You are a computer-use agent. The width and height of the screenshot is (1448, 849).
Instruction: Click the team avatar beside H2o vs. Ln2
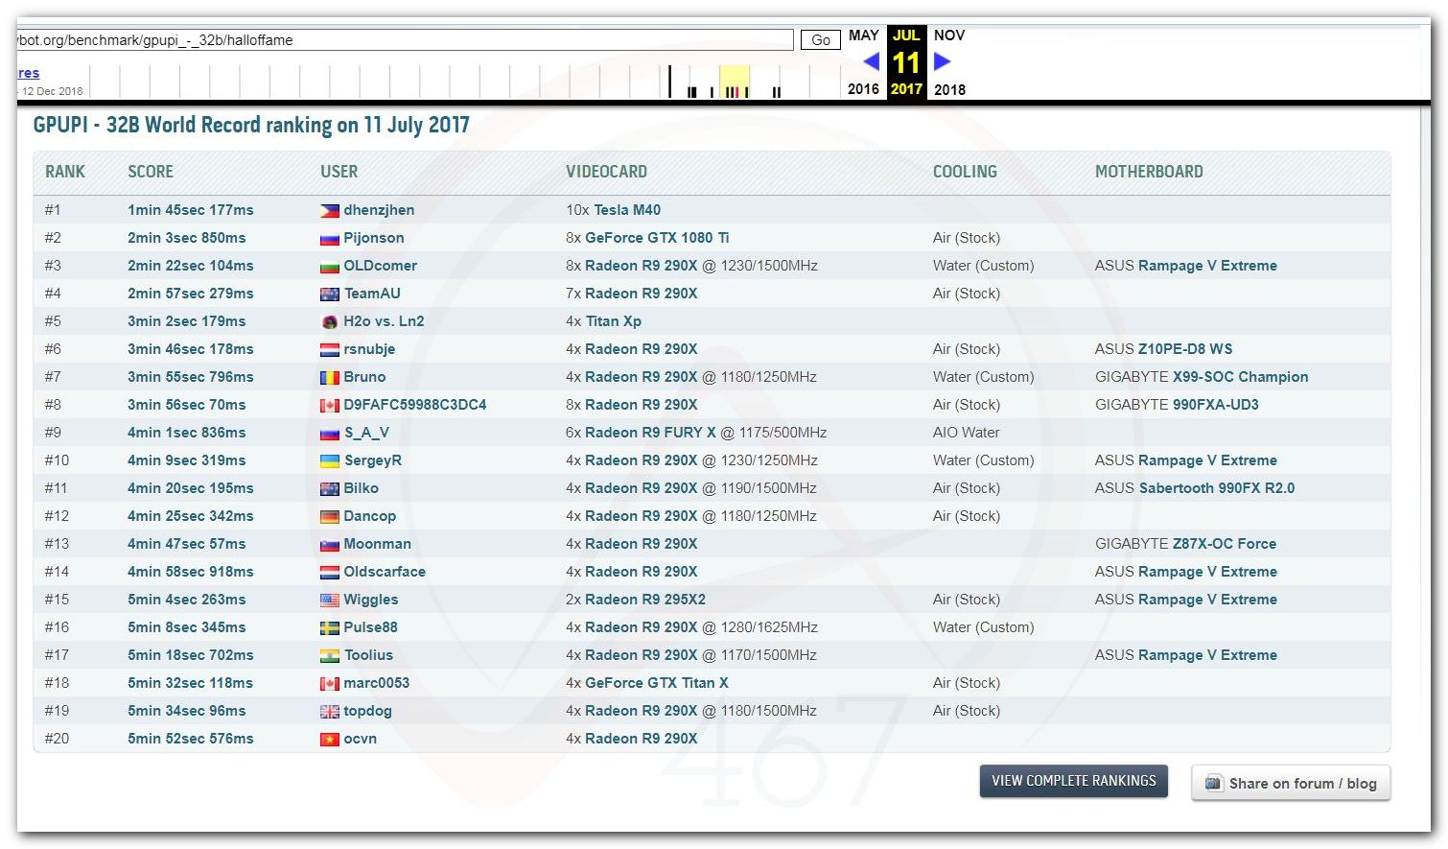click(x=329, y=321)
